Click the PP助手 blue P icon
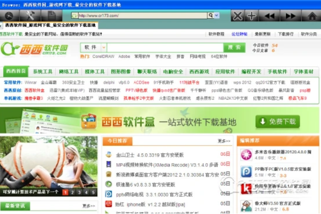The height and width of the screenshot is (214, 321). pos(246,172)
